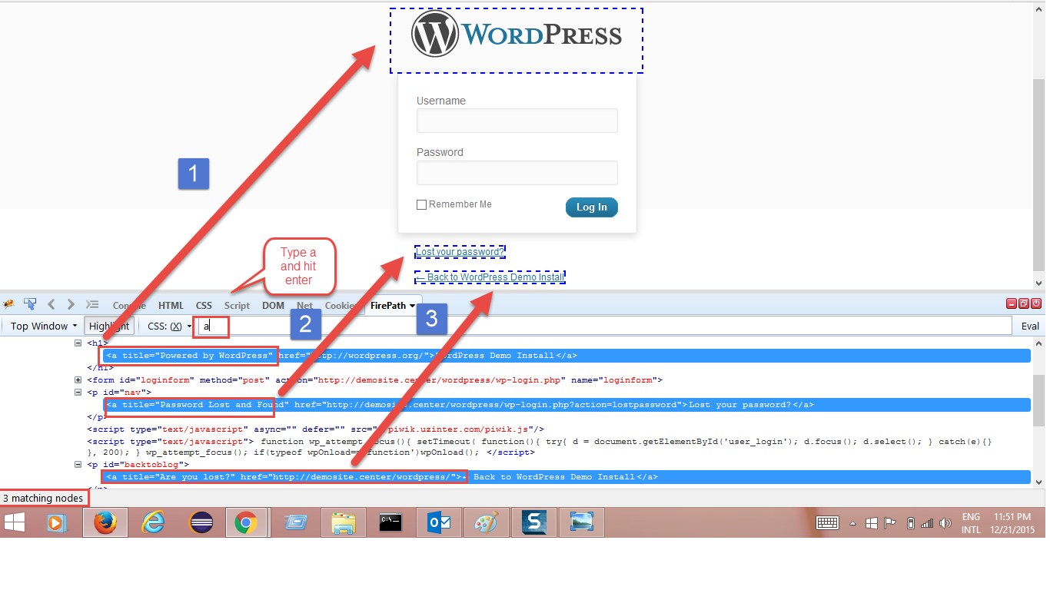This screenshot has width=1050, height=590.
Task: Activate the element inspector tool in Firebug
Action: pos(29,304)
